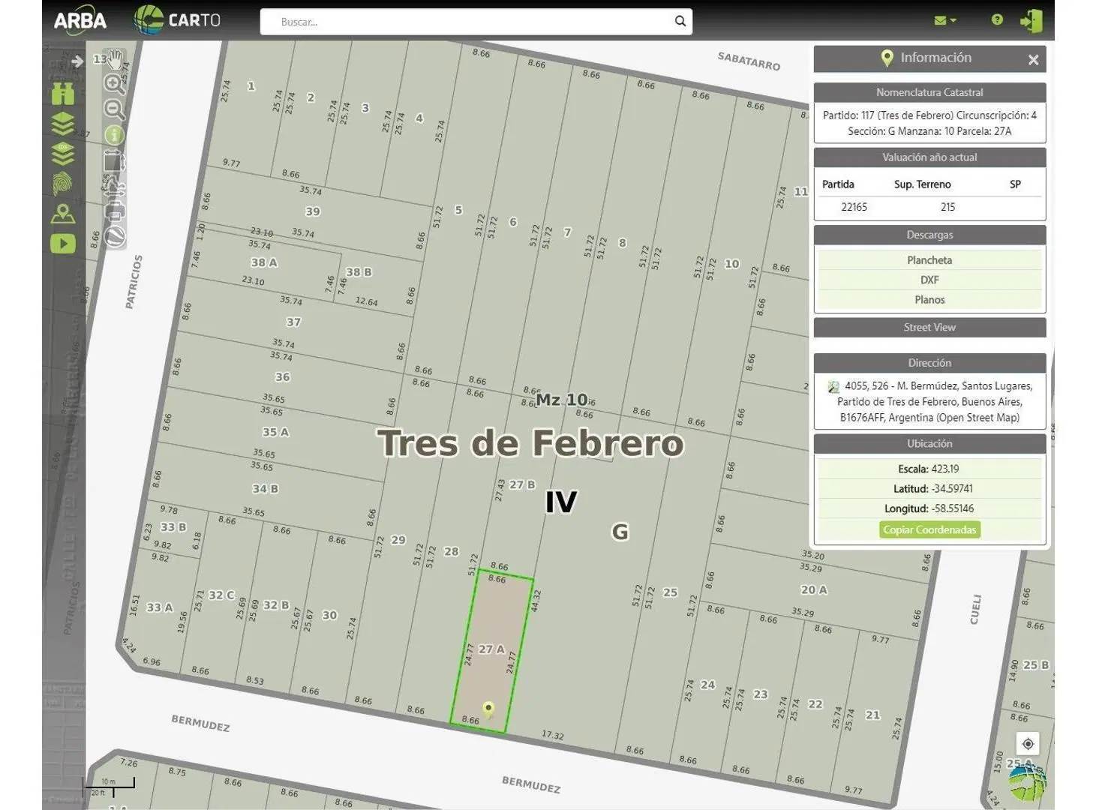The height and width of the screenshot is (810, 1096).
Task: Click the SABATARRO street label
Action: pos(749,61)
